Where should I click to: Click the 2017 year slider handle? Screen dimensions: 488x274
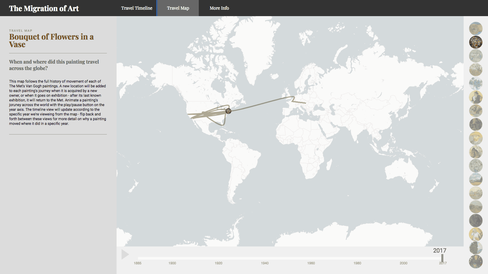click(x=442, y=258)
